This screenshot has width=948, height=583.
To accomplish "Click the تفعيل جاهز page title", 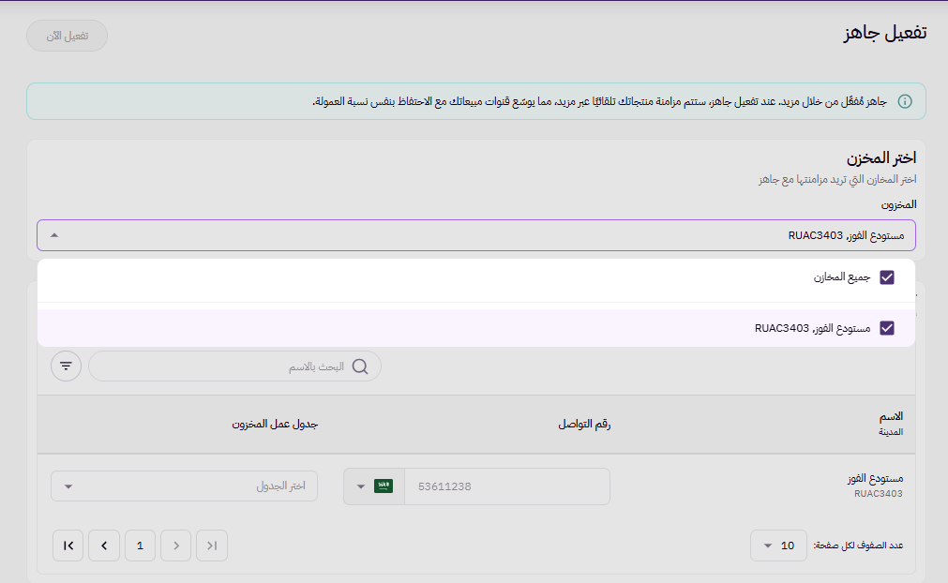I will (885, 33).
